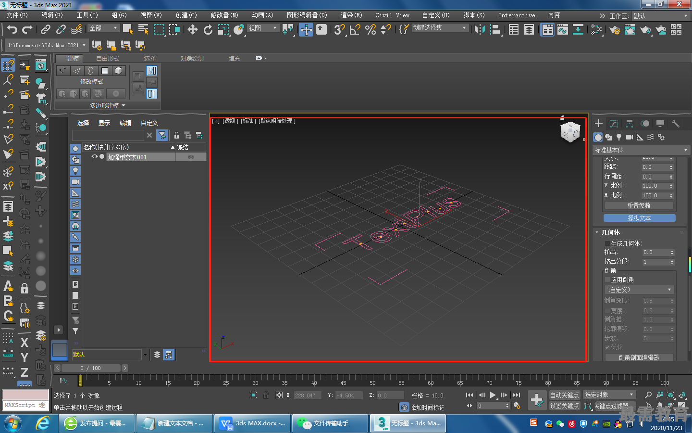Open the 文件(F) menu
This screenshot has height=433, width=692.
click(17, 15)
